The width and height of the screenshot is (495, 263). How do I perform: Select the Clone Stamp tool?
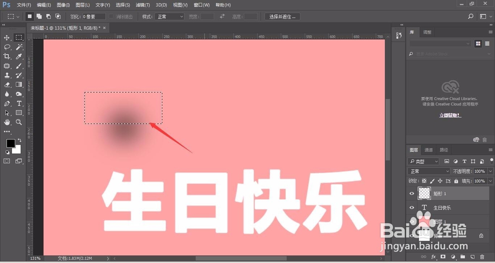(x=6, y=75)
